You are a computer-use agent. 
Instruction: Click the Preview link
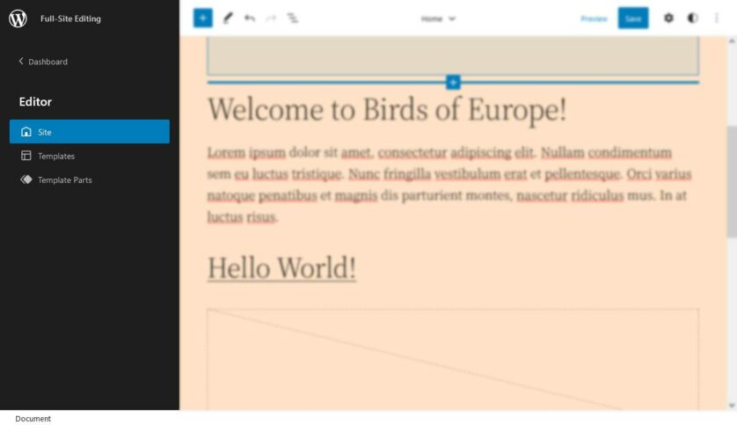pos(594,18)
